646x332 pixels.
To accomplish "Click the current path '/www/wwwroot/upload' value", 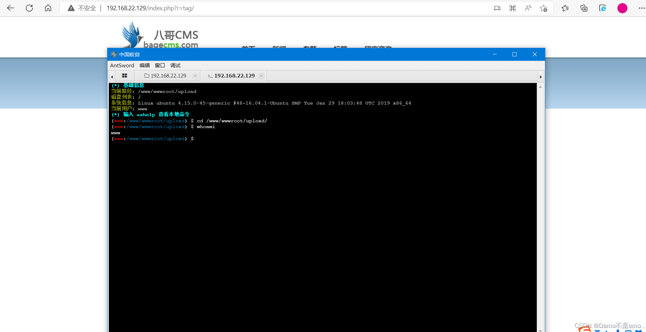I will tap(167, 92).
